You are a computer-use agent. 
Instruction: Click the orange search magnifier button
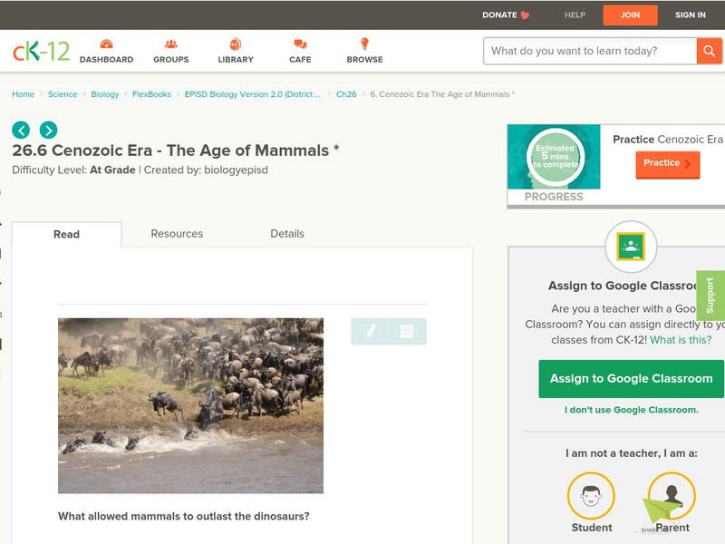pos(709,51)
